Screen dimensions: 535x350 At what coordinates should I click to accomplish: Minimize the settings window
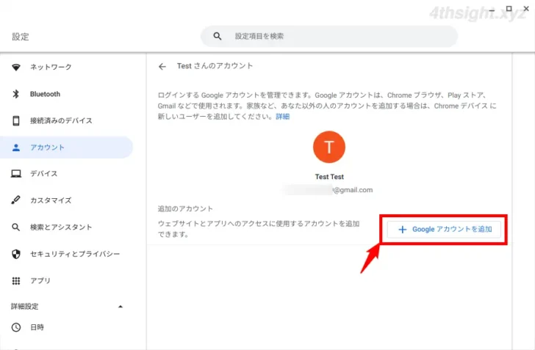tap(492, 10)
